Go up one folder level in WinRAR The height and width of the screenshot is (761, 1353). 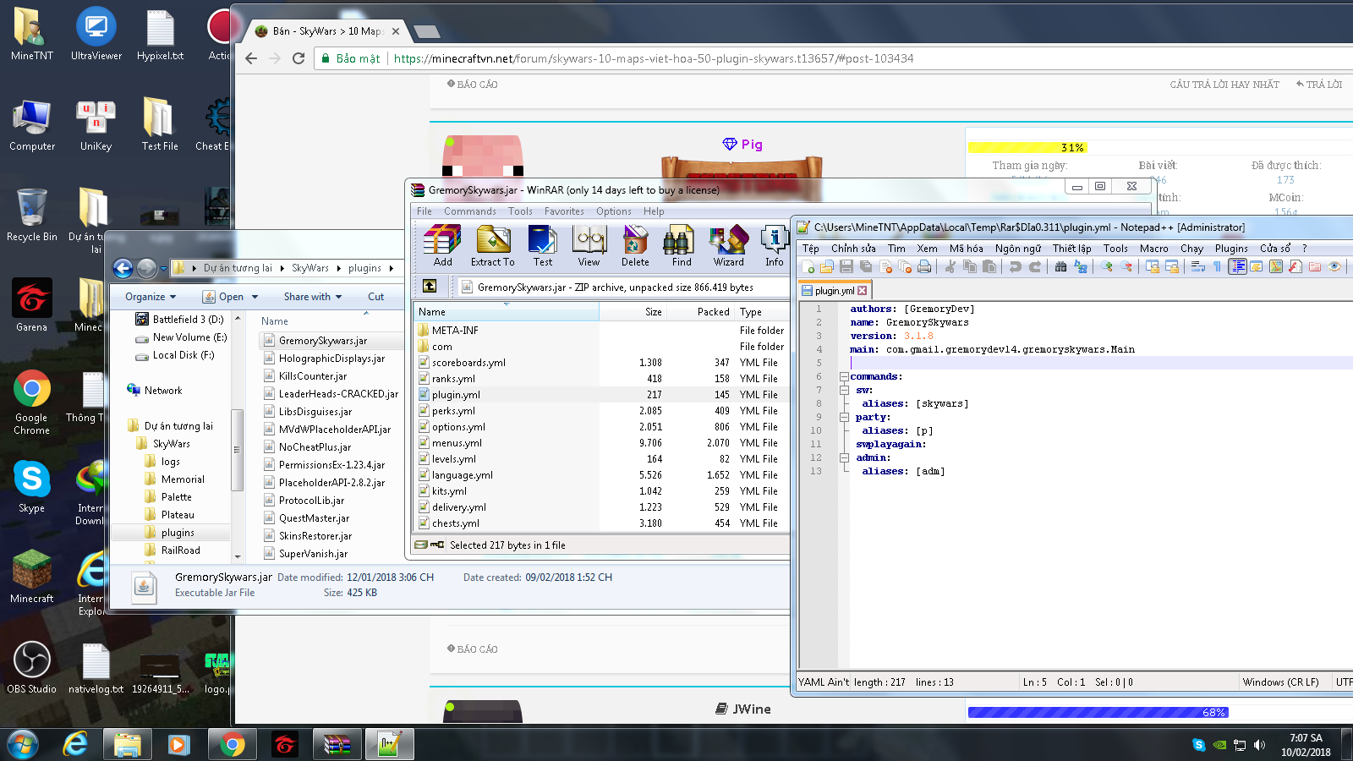tap(430, 287)
